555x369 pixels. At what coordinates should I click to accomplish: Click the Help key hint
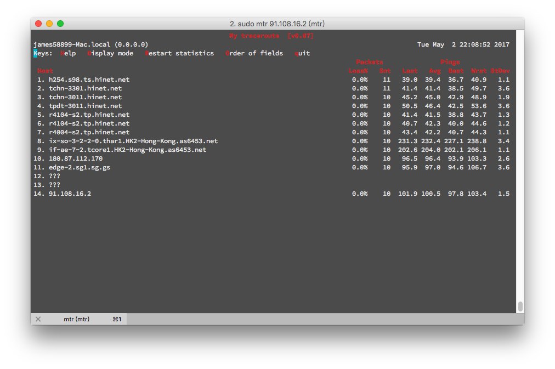(69, 53)
